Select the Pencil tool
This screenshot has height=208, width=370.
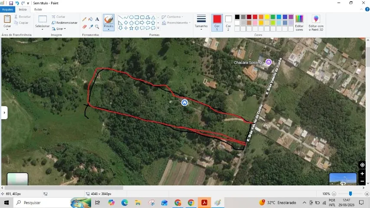(84, 19)
